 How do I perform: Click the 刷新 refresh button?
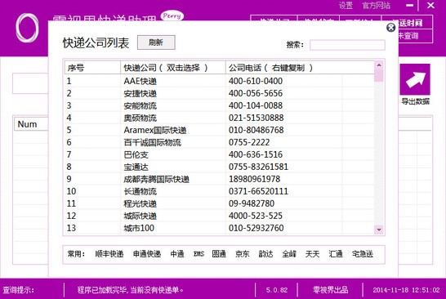pos(156,42)
